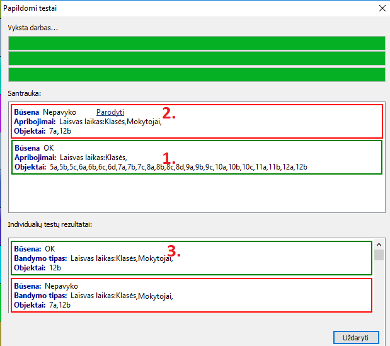This screenshot has width=390, height=346.
Task: Click the middle green progress bar
Action: [x=196, y=59]
